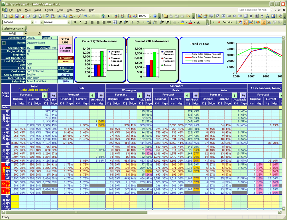Click the $ button under Total section
287x220 pixels.
point(45,95)
